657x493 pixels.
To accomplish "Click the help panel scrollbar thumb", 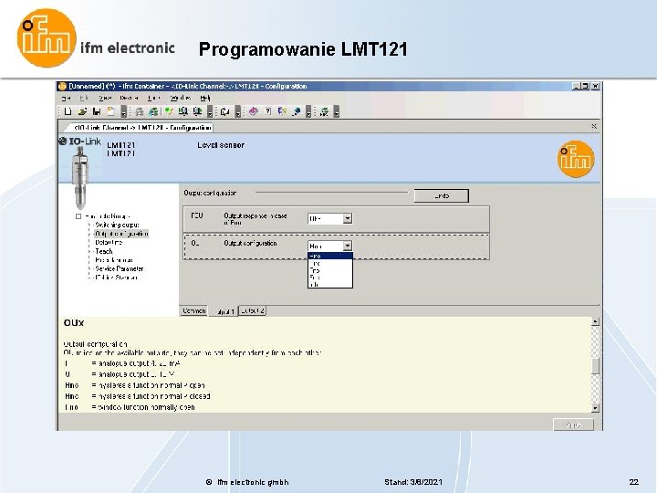I will [x=595, y=365].
